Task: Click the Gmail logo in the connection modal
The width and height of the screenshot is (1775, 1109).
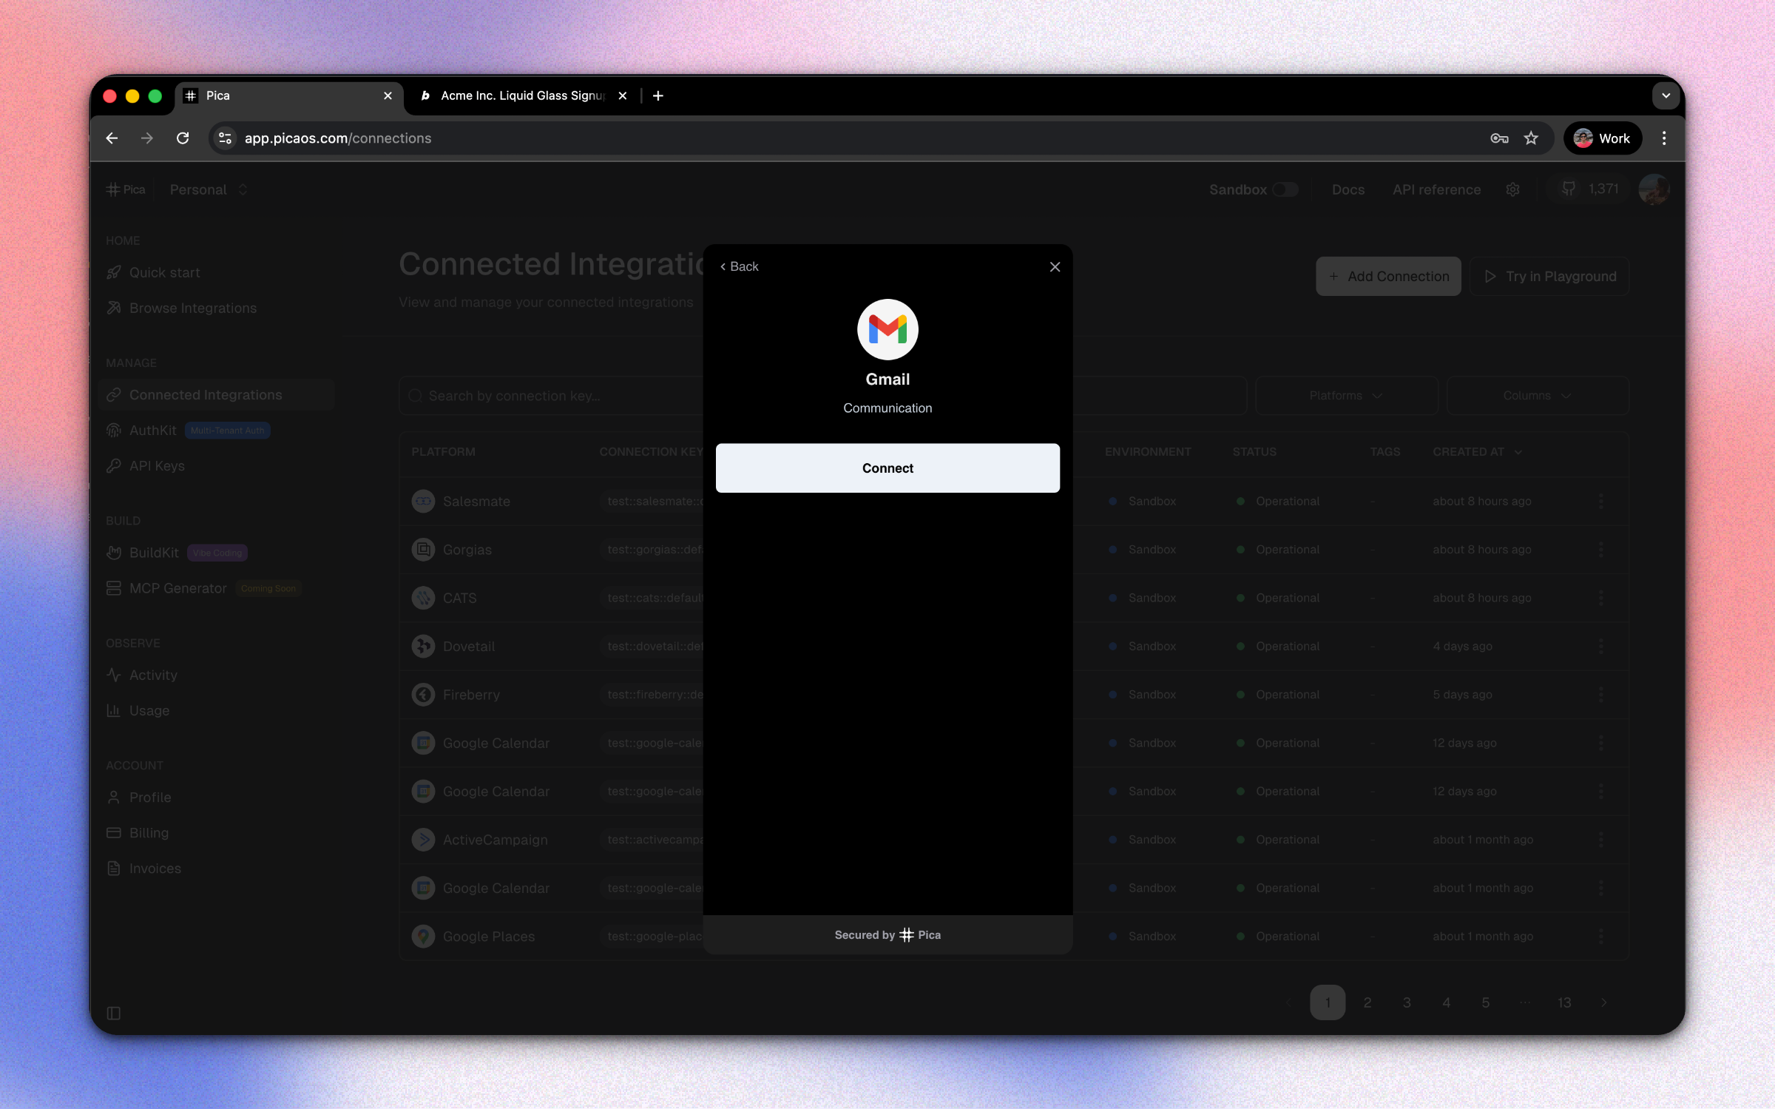Action: (887, 329)
